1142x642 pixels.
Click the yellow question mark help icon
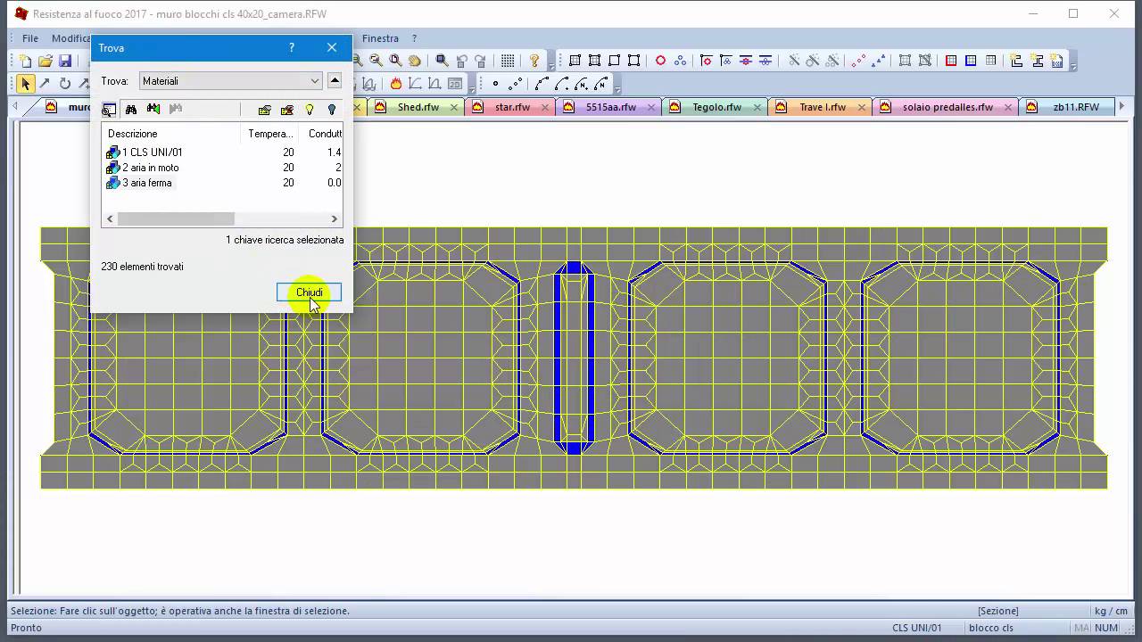[x=534, y=61]
